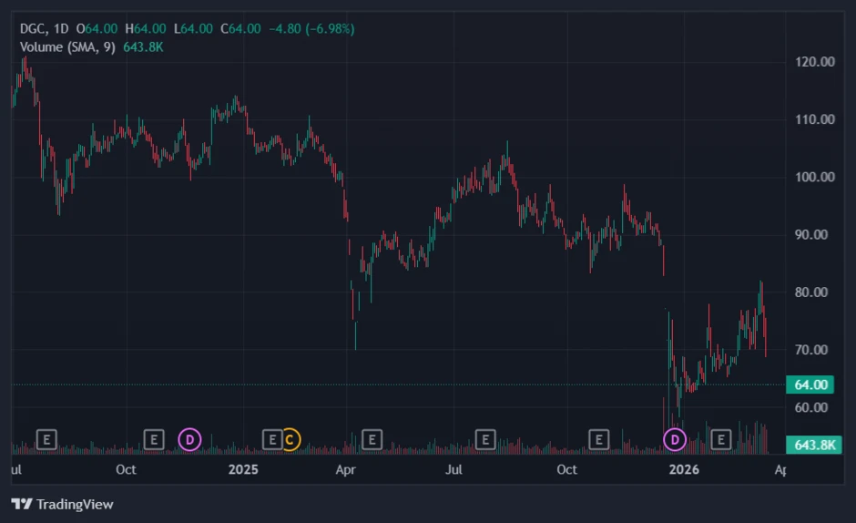Click the 2026 time axis label
856x523 pixels.
pos(684,469)
